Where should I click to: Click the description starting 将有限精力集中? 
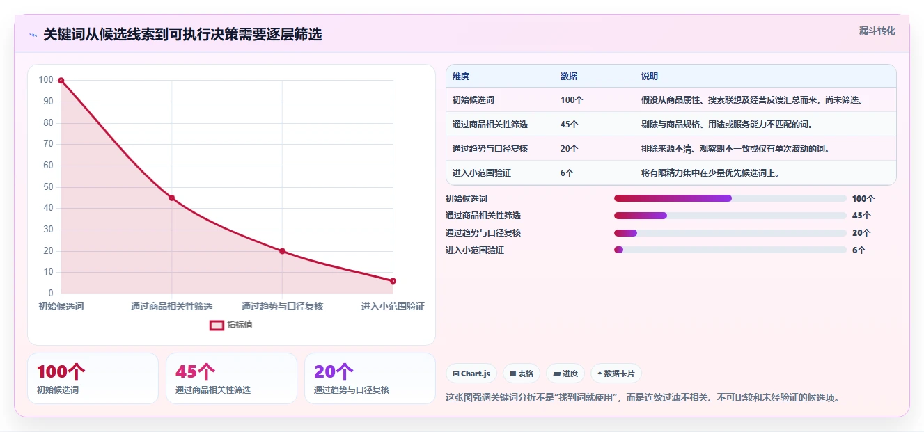coord(710,173)
